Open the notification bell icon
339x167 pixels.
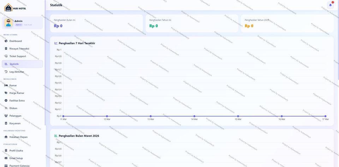(x=330, y=5)
